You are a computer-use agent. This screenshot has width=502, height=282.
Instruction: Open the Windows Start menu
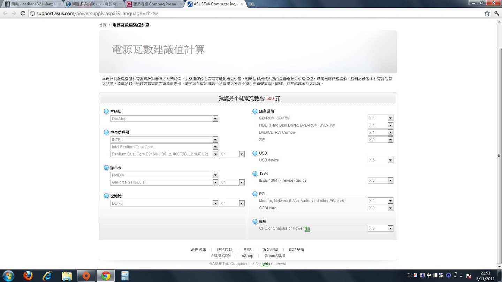click(x=8, y=276)
